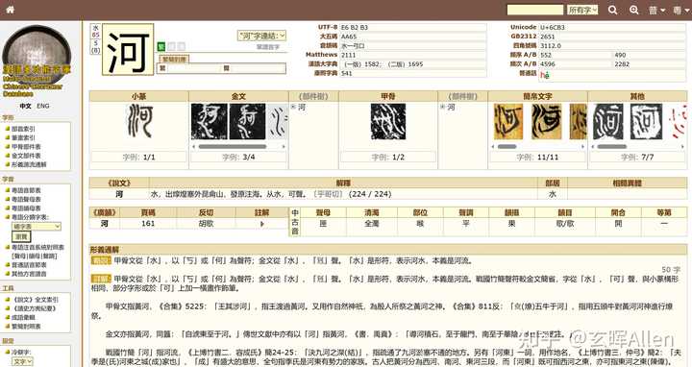Image resolution: width=692 pixels, height=367 pixels.
Task: Open 成語彙輯 tool link
Action: 23,317
